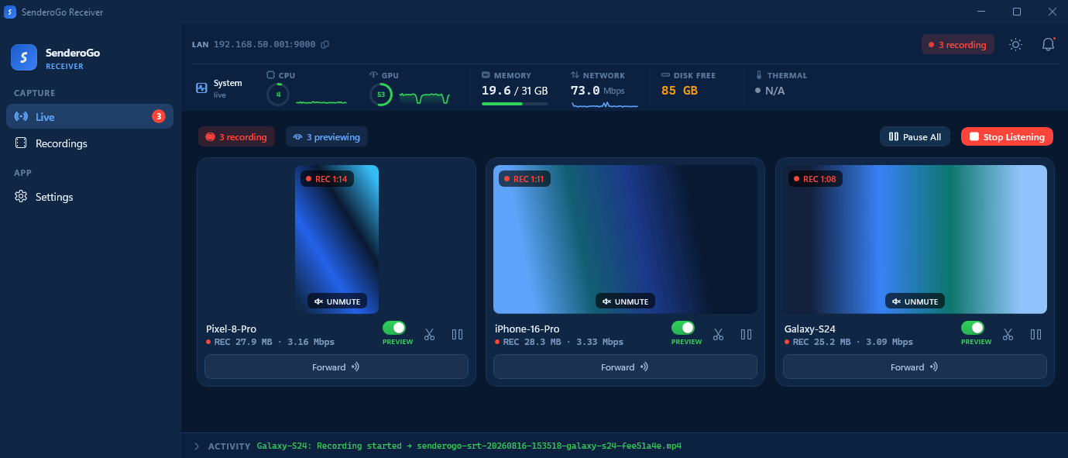
Task: Click the Pause All button
Action: tap(915, 136)
